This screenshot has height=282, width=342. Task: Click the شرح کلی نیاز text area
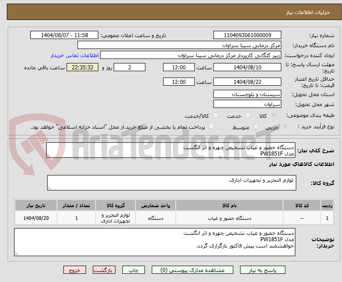pos(171,150)
